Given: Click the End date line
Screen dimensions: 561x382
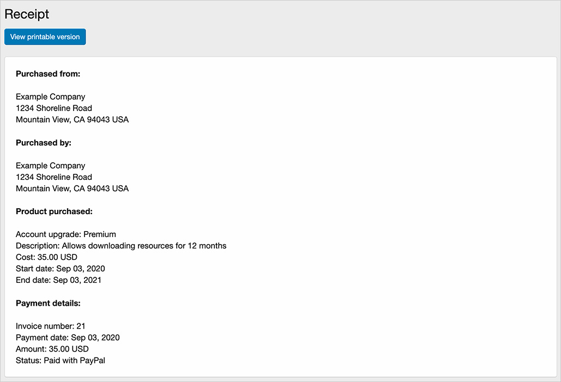Looking at the screenshot, I should pyautogui.click(x=58, y=280).
